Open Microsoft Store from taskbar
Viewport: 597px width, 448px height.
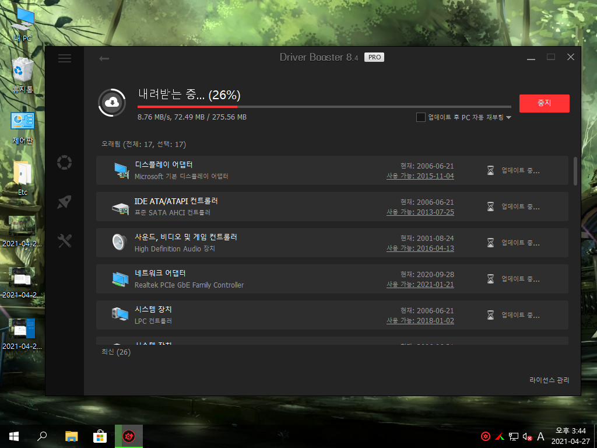[100, 436]
